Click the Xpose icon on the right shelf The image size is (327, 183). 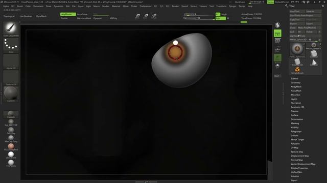point(277,76)
